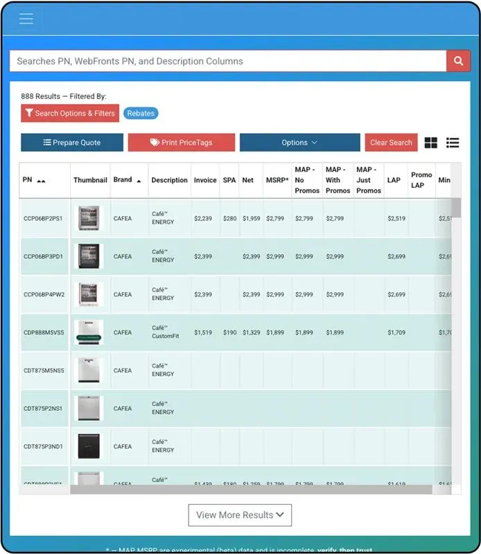
Task: Click $2,699 LAP for CCP06BP3PD1
Action: click(396, 256)
